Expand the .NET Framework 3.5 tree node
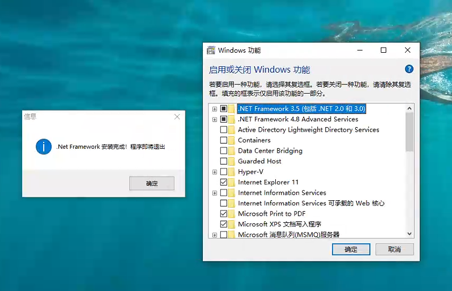The image size is (452, 291). [x=215, y=109]
